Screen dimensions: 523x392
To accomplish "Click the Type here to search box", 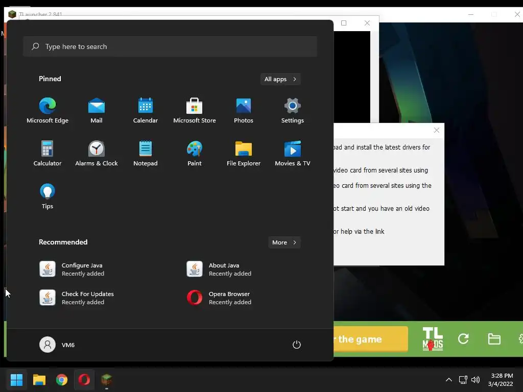I will [x=170, y=46].
